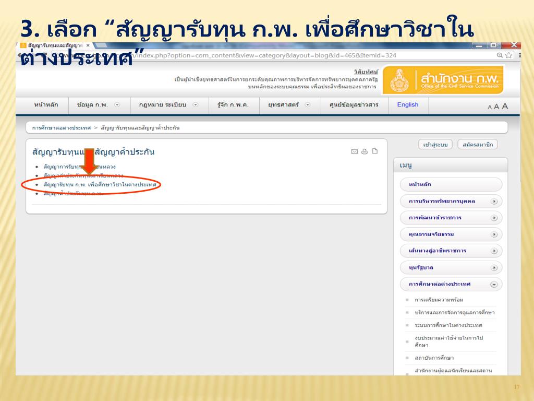Open the สัญญารับทุน ก.พ. เพื่อศึกษาวิชาในต่างประเทศ link
The height and width of the screenshot is (401, 534).
point(100,184)
